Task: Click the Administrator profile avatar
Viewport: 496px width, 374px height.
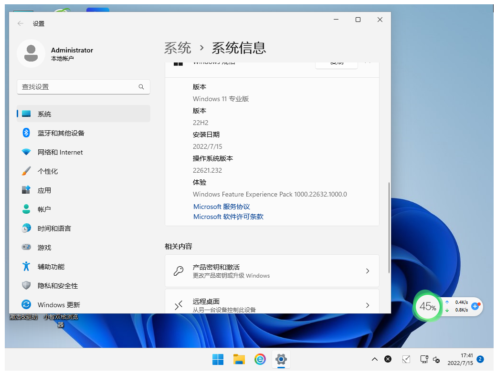Action: pos(31,53)
